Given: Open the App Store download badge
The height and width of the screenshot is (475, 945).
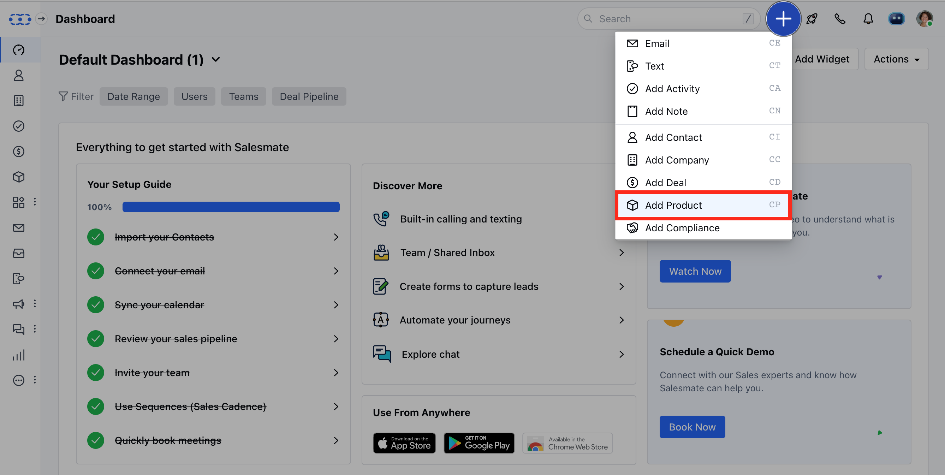Looking at the screenshot, I should click(404, 443).
